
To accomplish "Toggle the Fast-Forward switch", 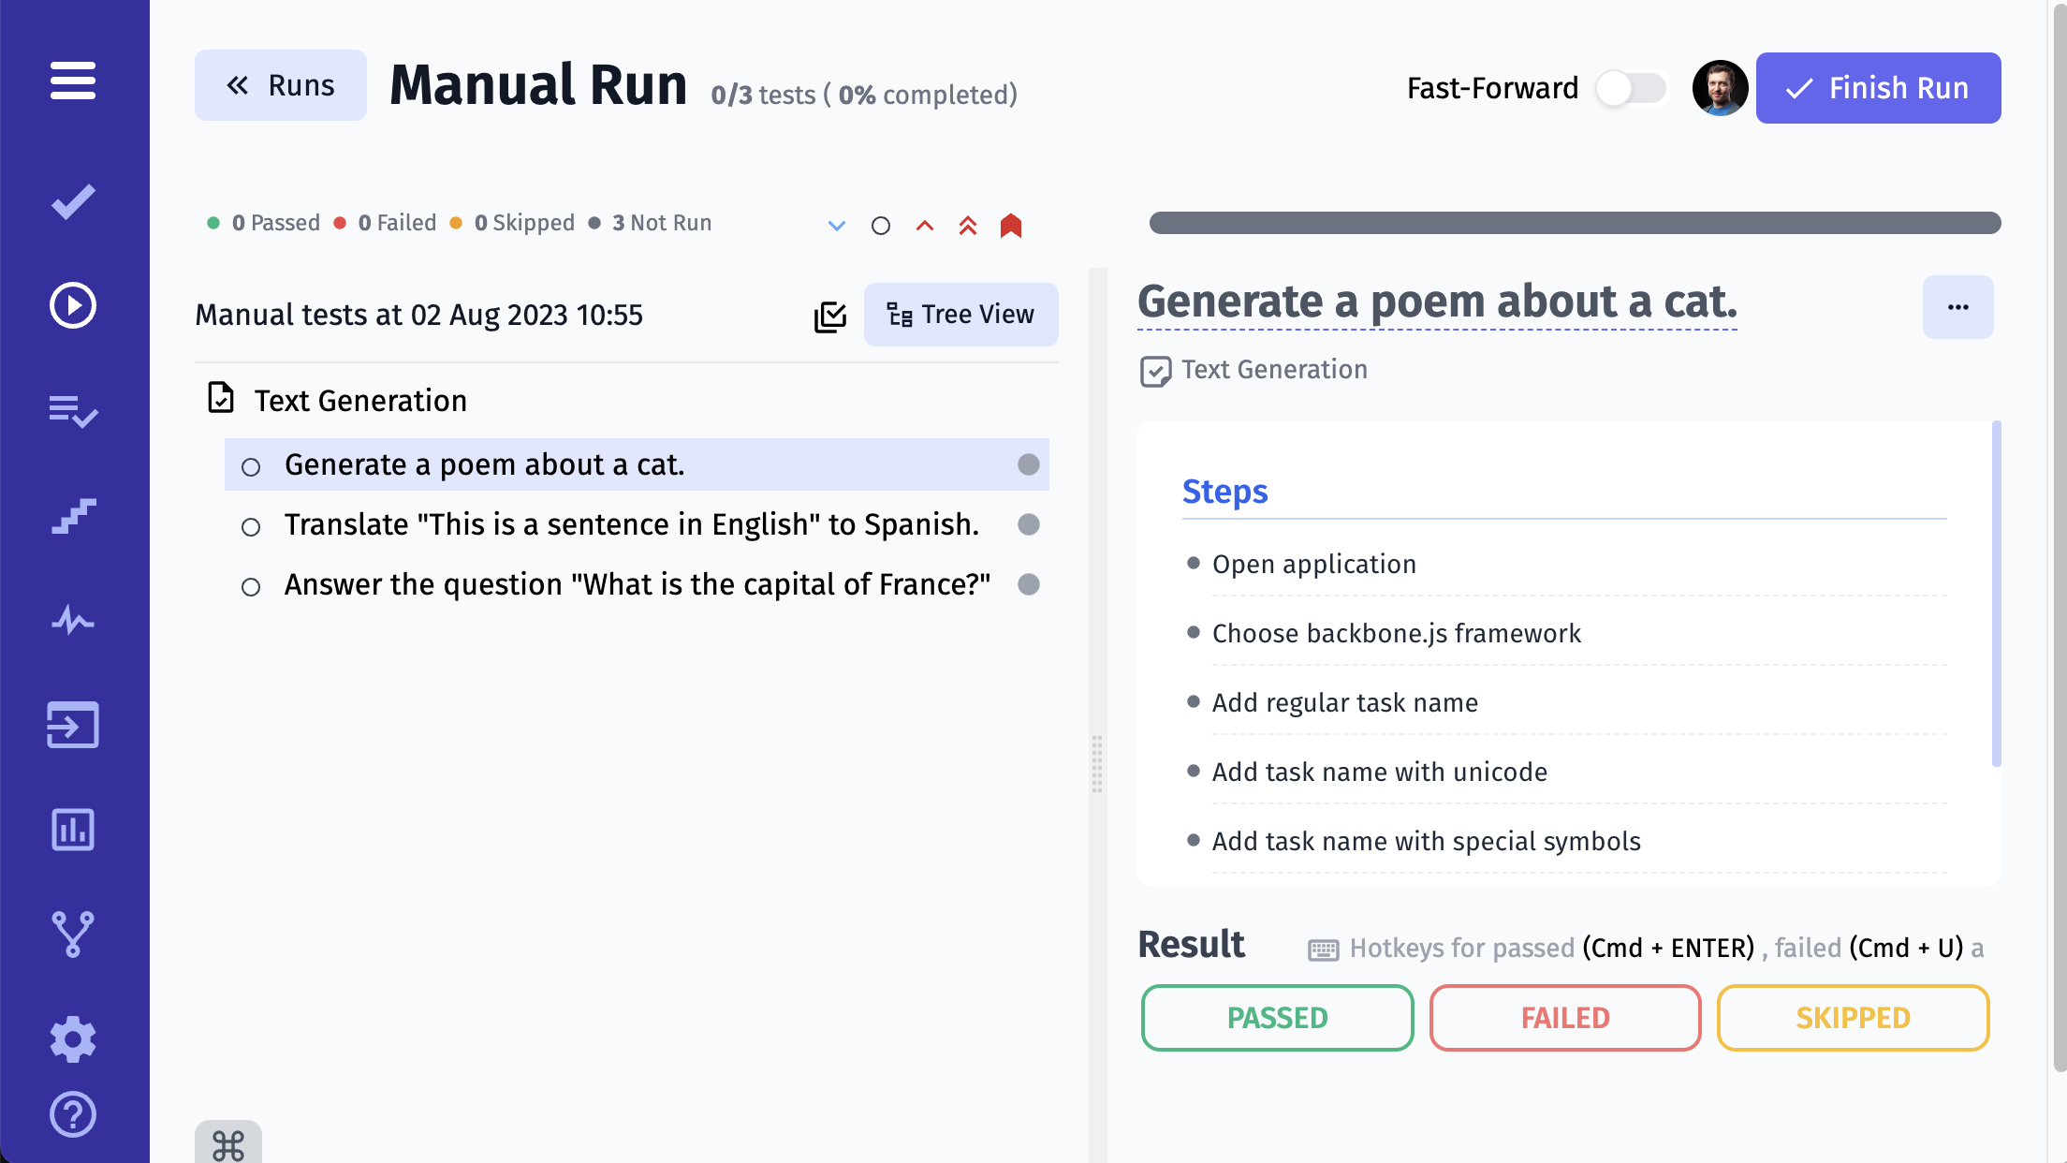I will click(x=1631, y=88).
